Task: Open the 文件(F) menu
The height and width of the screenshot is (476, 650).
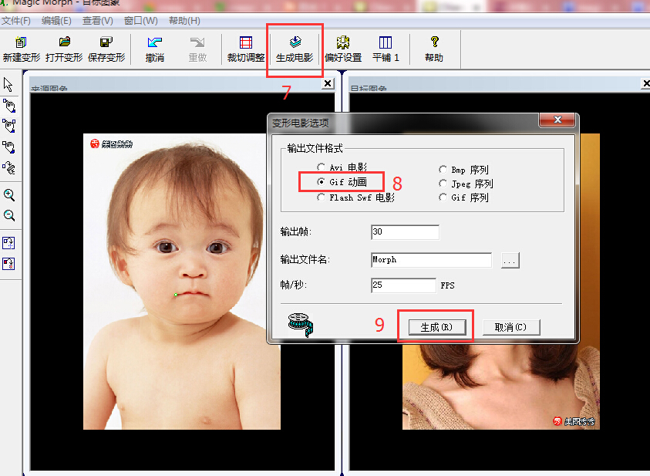Action: click(x=15, y=21)
